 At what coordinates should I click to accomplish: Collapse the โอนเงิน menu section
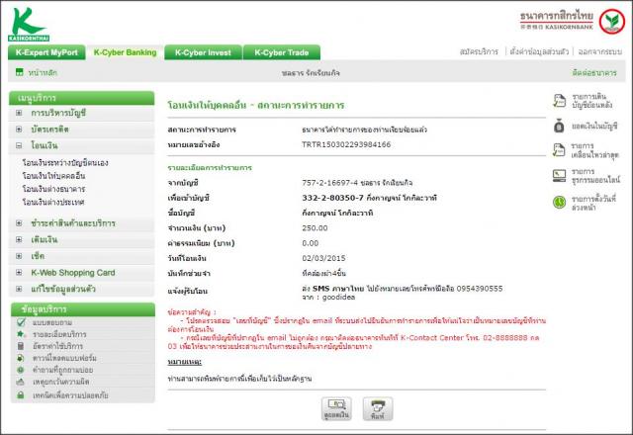click(x=19, y=146)
